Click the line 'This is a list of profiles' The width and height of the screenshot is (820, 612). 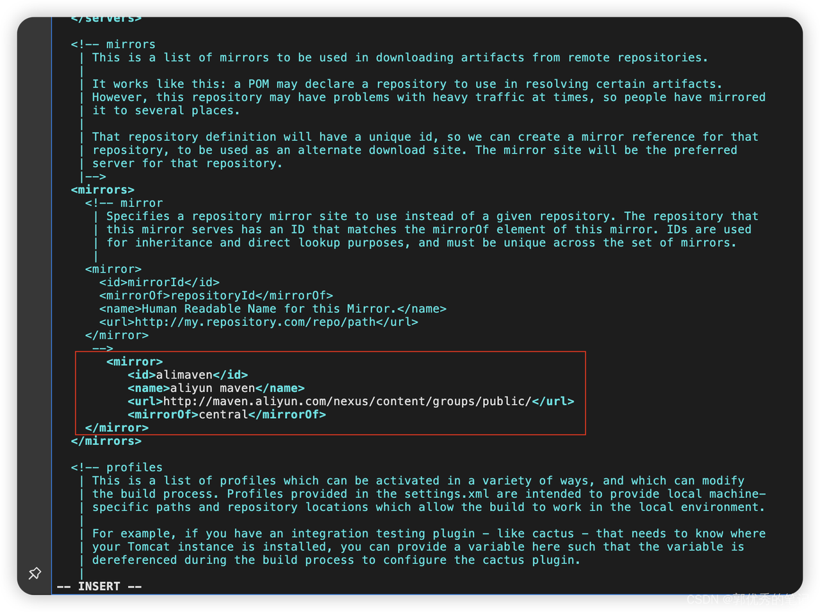coord(418,481)
